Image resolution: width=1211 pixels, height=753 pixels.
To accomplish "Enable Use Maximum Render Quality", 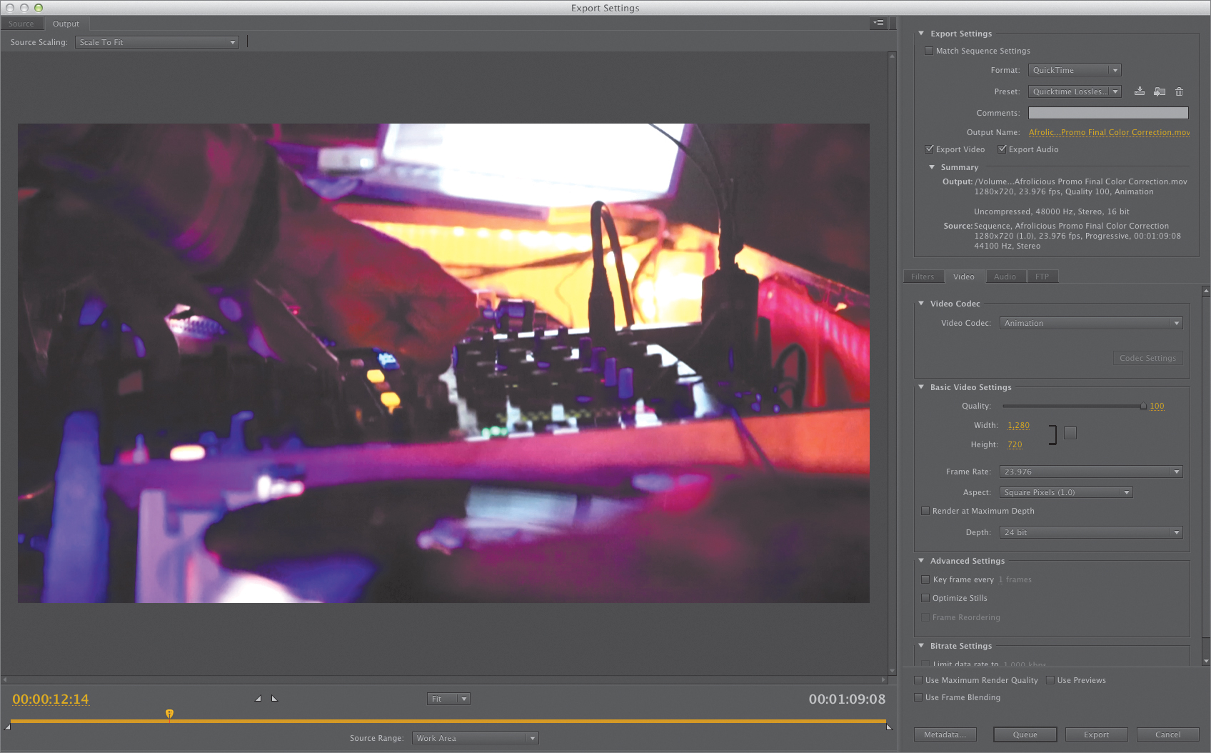I will 918,680.
